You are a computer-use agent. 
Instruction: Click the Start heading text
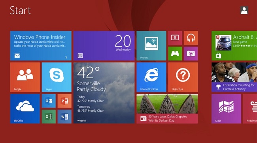(x=20, y=11)
